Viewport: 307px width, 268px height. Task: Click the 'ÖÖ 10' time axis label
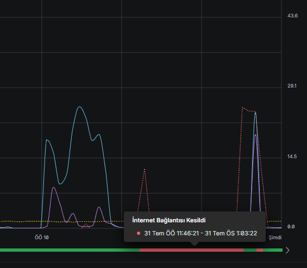pyautogui.click(x=42, y=238)
